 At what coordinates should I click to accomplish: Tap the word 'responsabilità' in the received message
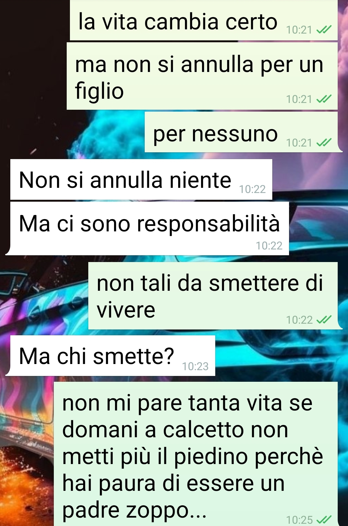click(208, 224)
